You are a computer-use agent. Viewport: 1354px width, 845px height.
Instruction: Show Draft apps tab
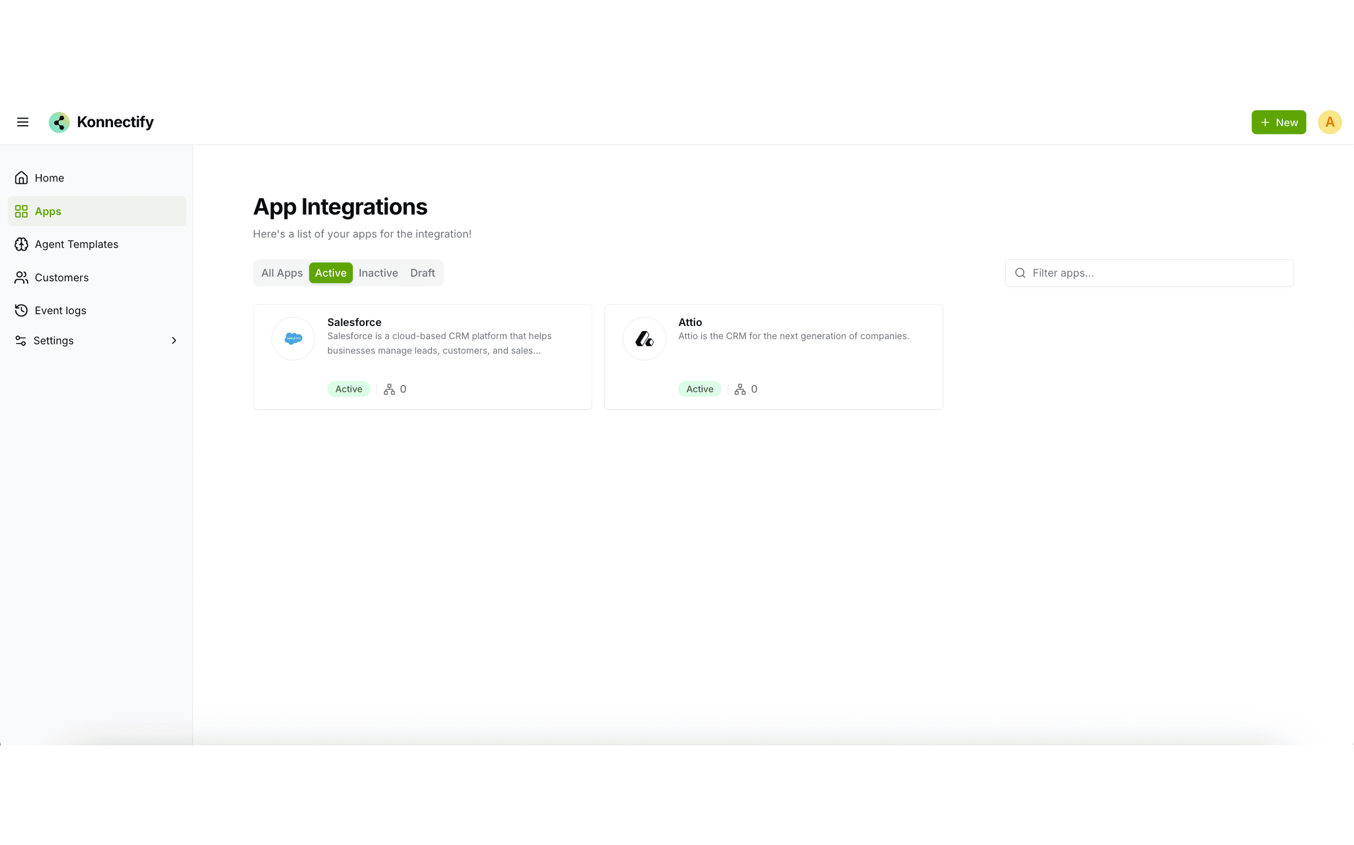[x=422, y=273]
